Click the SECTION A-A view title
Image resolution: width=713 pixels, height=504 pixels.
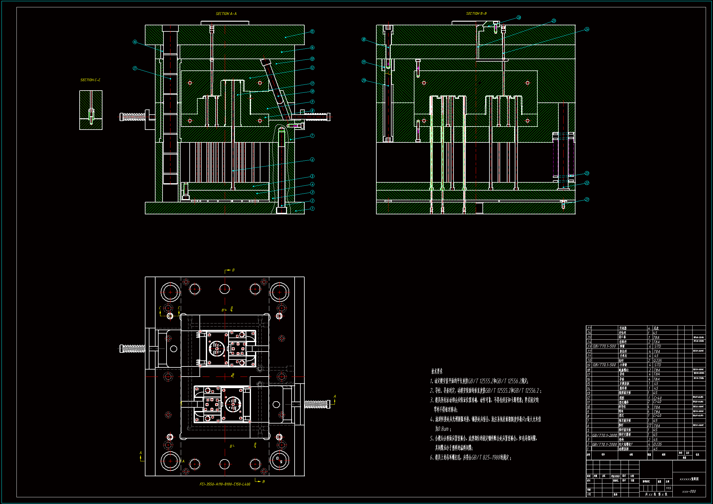pyautogui.click(x=226, y=14)
